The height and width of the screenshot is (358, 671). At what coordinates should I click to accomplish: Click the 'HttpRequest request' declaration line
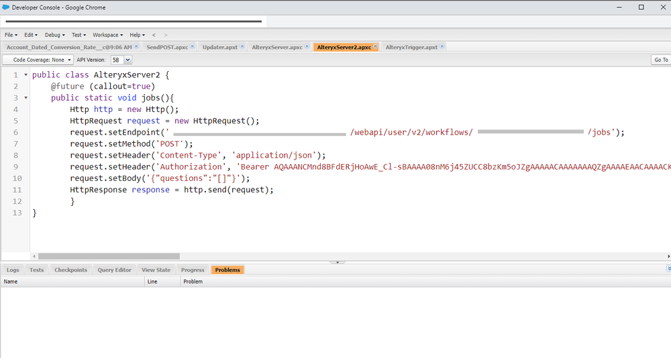(165, 121)
